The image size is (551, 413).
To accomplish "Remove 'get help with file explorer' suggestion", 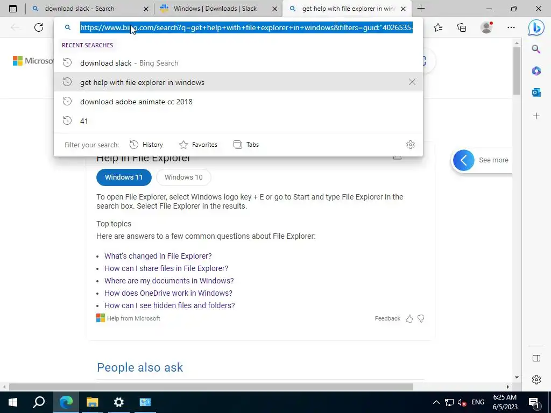I will [x=412, y=82].
